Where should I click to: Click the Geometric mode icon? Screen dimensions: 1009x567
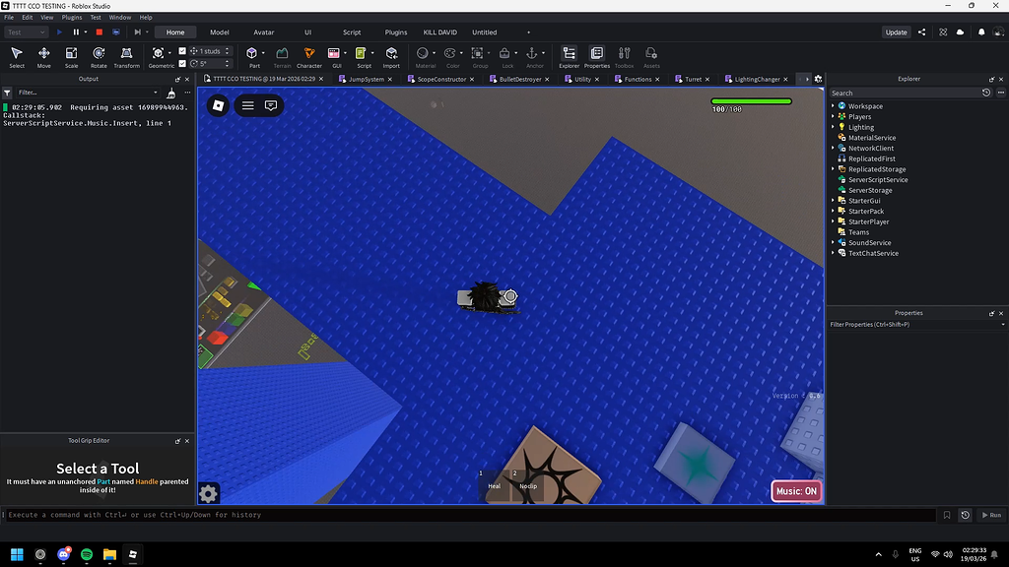(x=159, y=53)
